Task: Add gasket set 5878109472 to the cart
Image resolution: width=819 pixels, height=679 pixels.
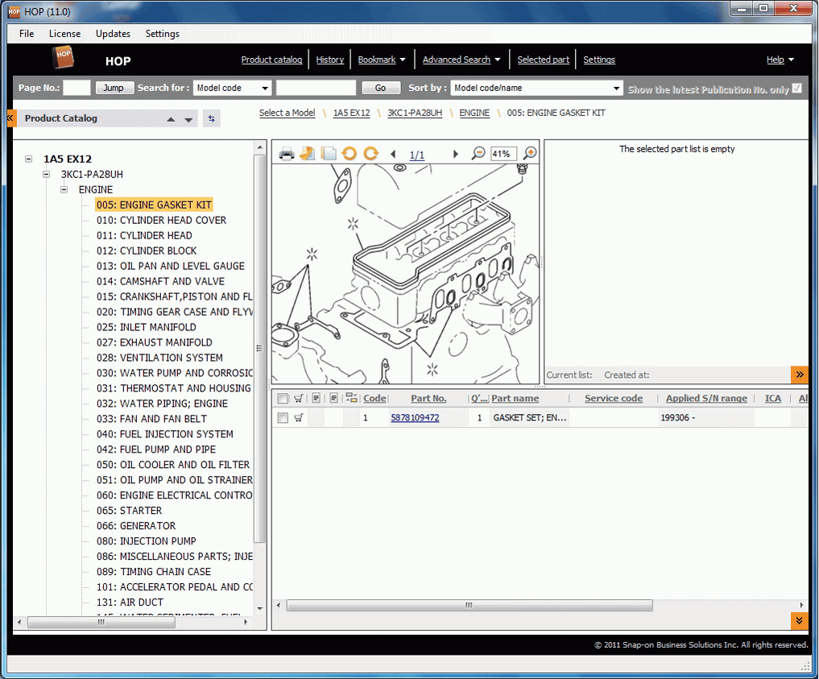Action: [x=299, y=417]
